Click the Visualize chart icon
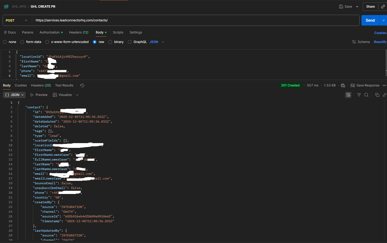Image resolution: width=387 pixels, height=243 pixels. coord(55,95)
